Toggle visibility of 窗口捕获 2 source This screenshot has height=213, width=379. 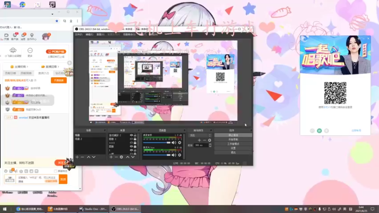(x=131, y=135)
